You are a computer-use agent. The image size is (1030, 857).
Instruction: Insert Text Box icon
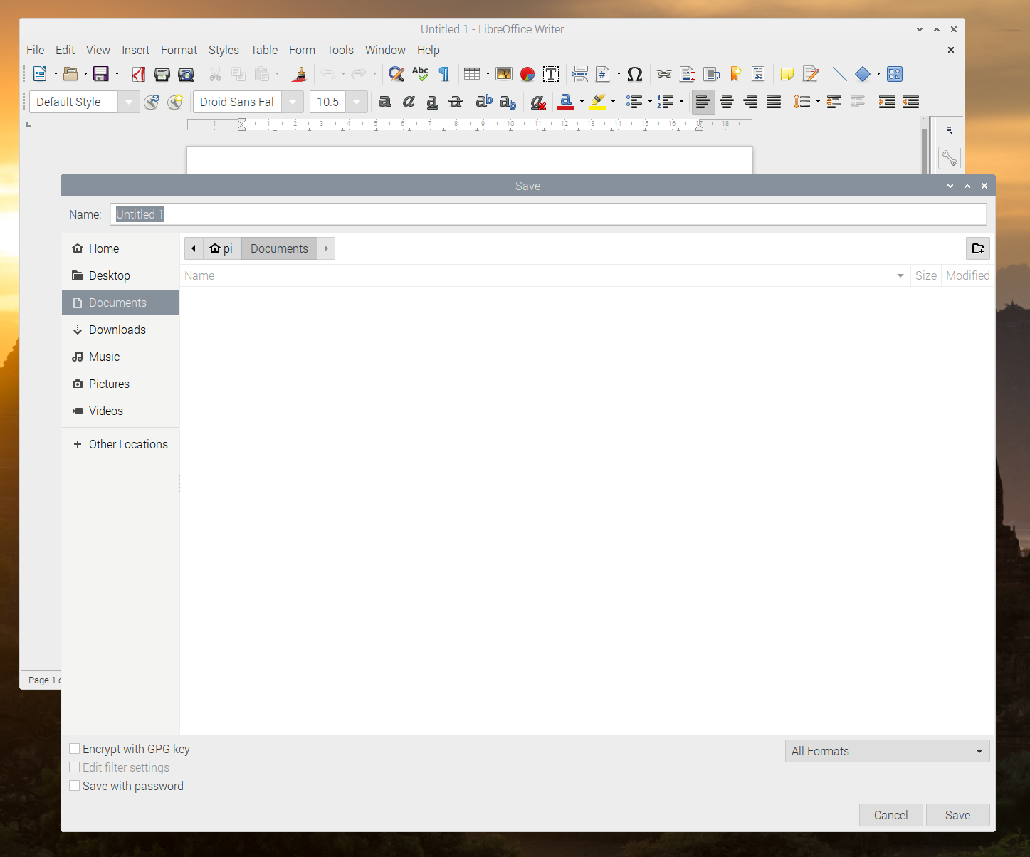551,74
